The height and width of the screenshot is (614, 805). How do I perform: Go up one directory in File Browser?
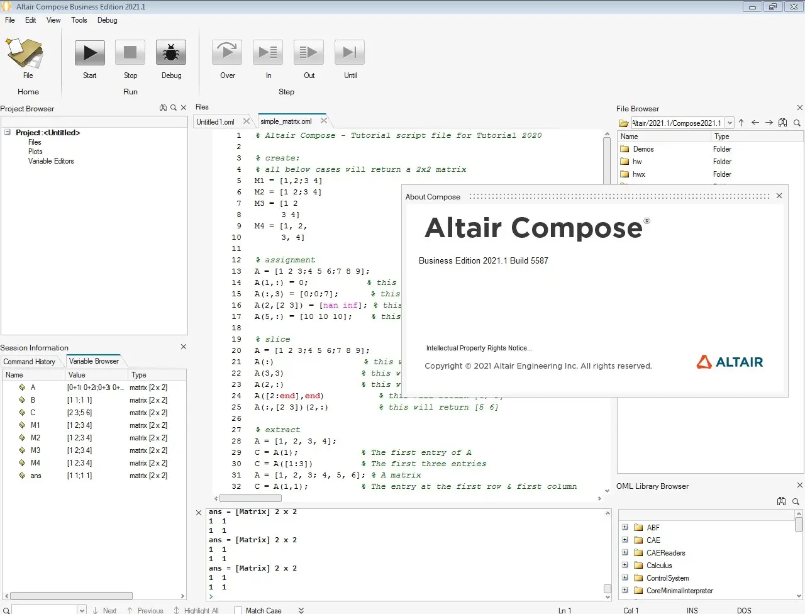point(741,123)
